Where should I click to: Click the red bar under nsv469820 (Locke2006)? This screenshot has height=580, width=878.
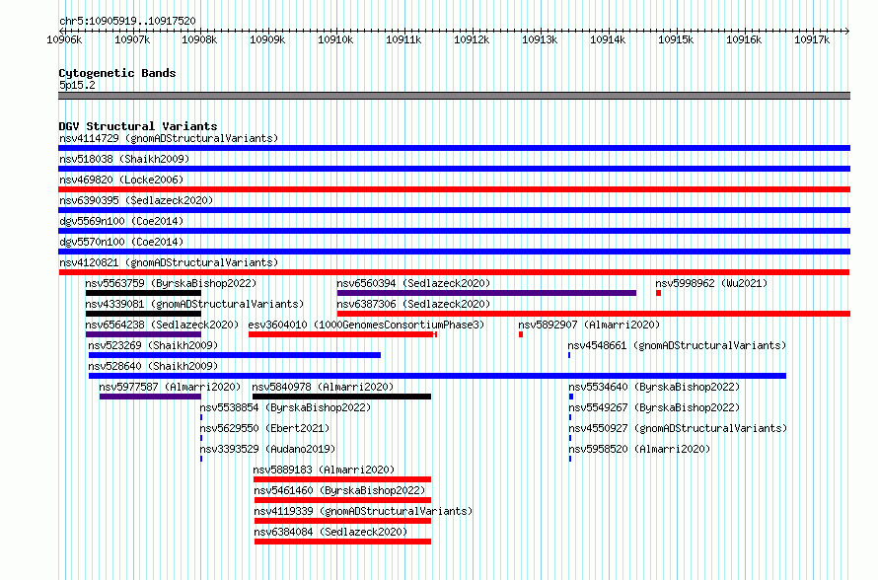(454, 189)
